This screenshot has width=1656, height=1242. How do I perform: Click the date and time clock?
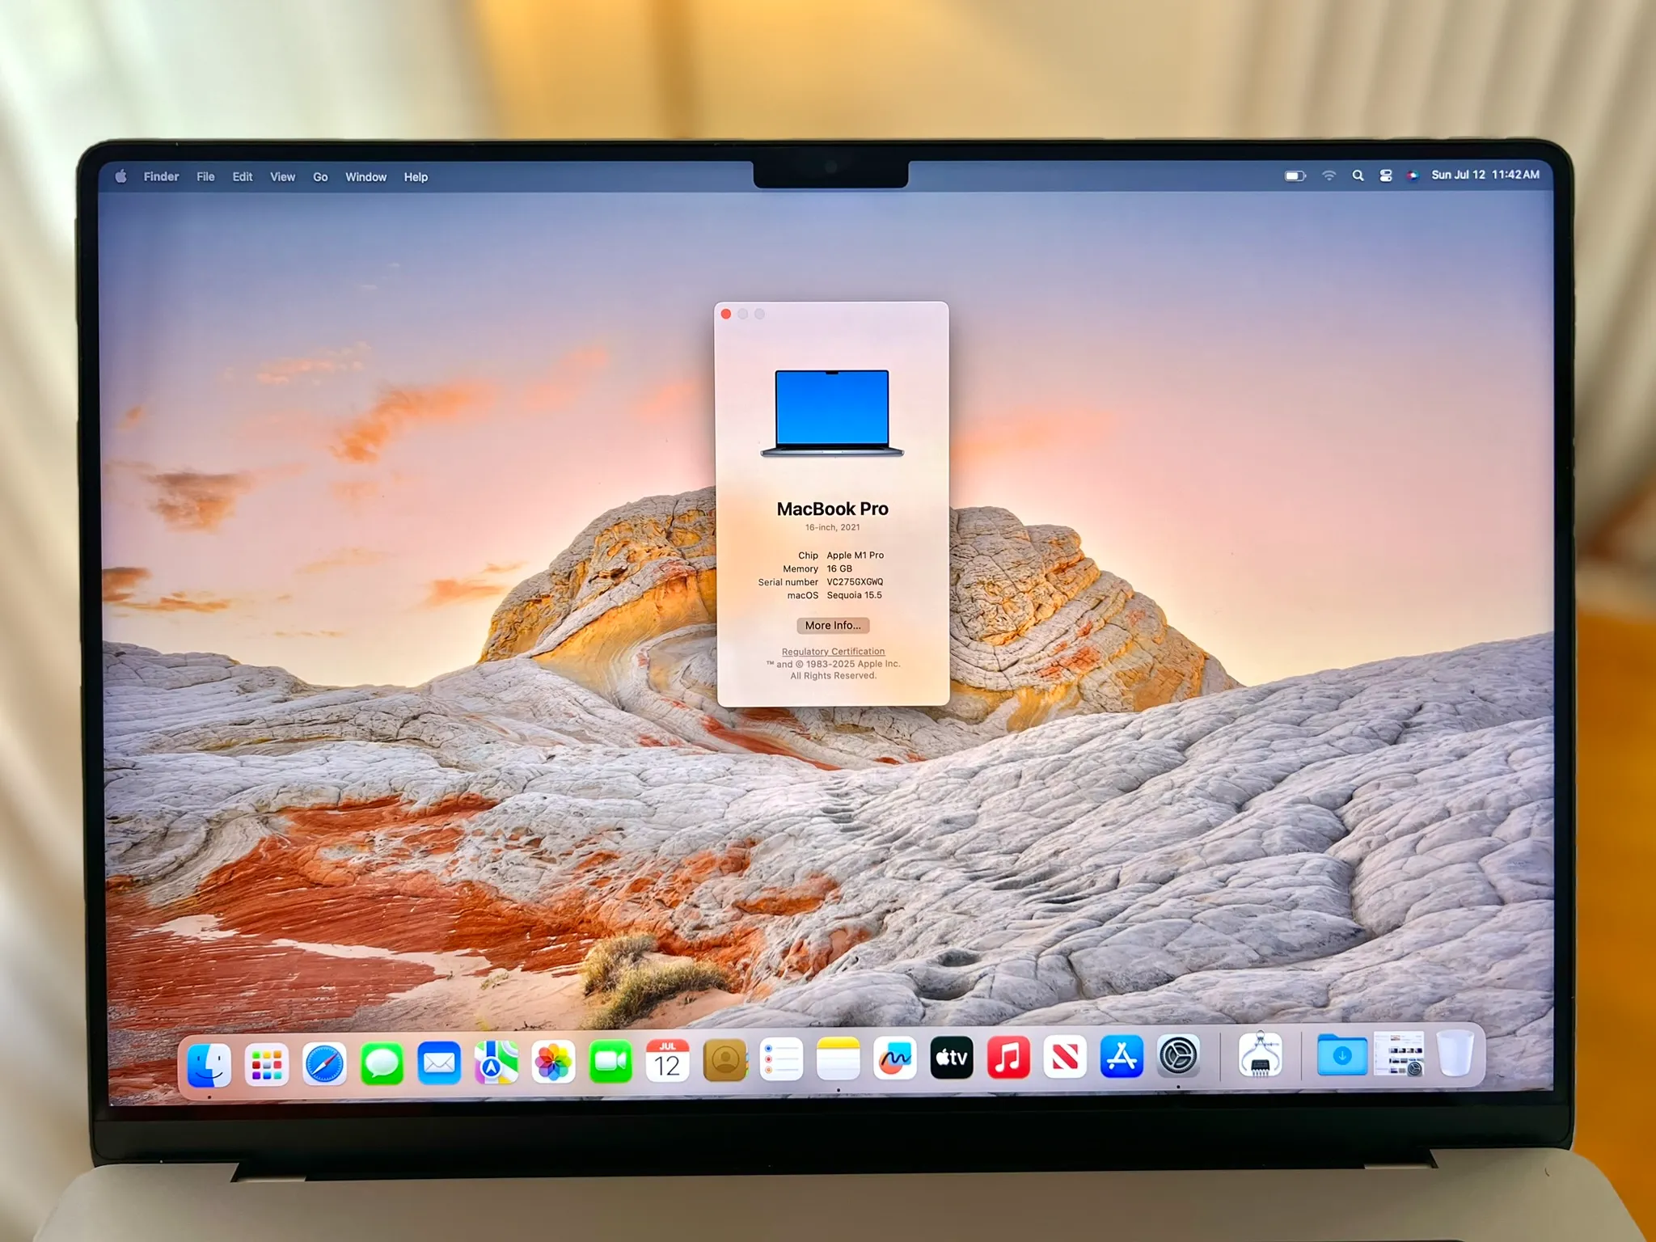[x=1485, y=175]
